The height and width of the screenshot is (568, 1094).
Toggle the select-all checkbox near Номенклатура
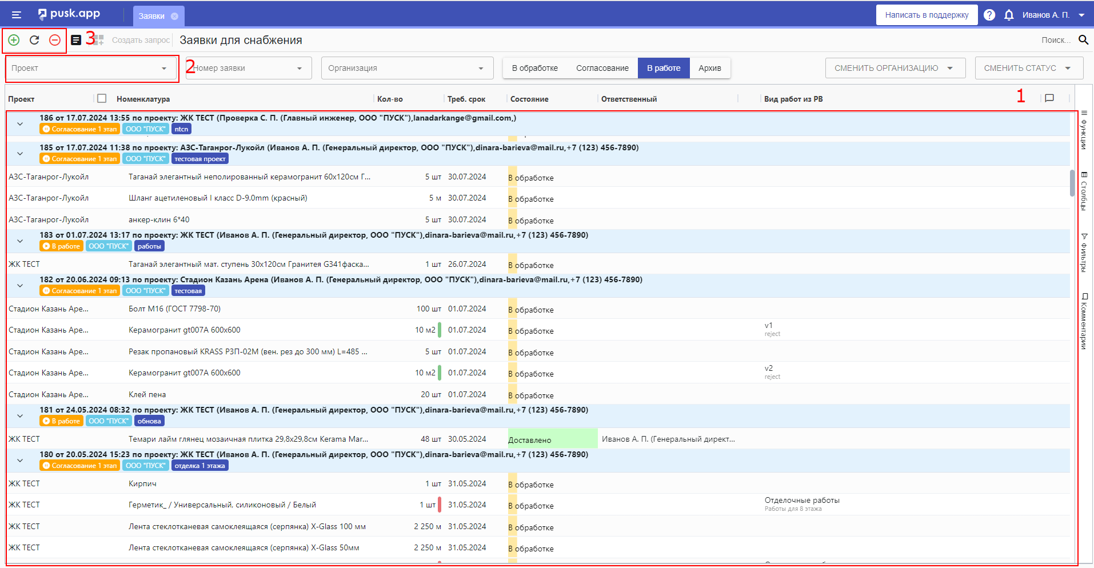102,98
